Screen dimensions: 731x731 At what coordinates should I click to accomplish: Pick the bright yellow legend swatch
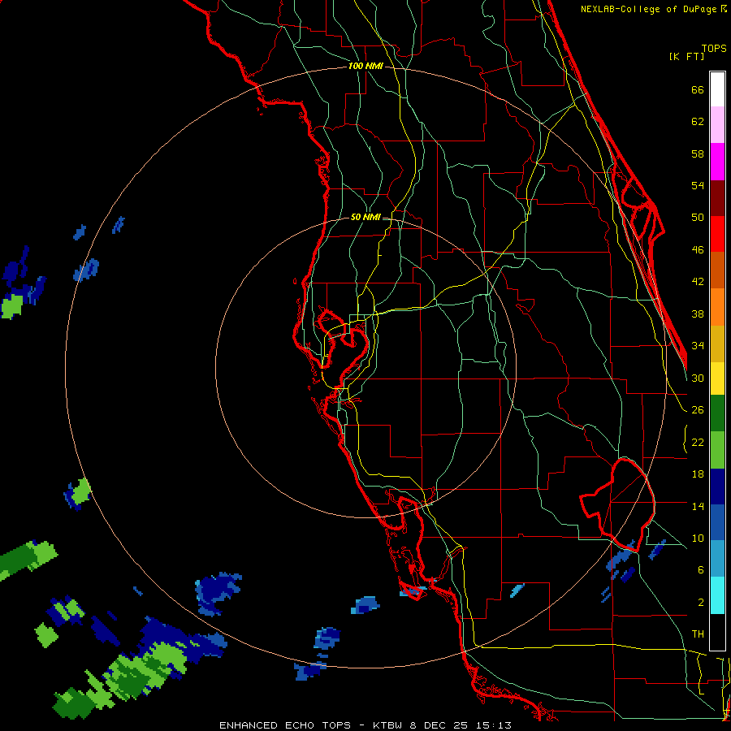point(717,378)
